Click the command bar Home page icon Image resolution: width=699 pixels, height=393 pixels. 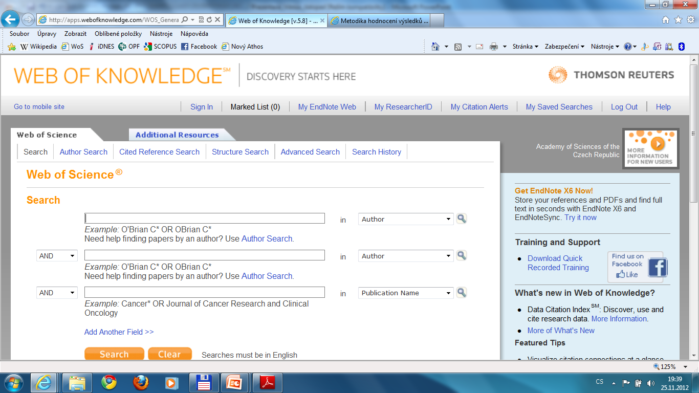pos(435,47)
